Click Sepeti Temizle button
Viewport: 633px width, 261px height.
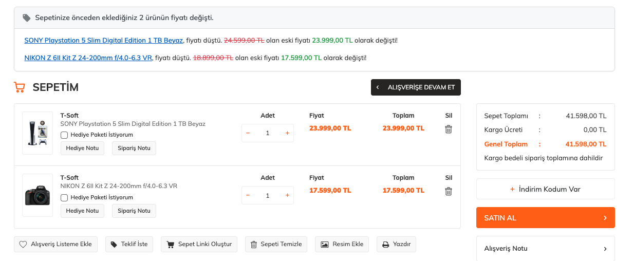tap(276, 244)
